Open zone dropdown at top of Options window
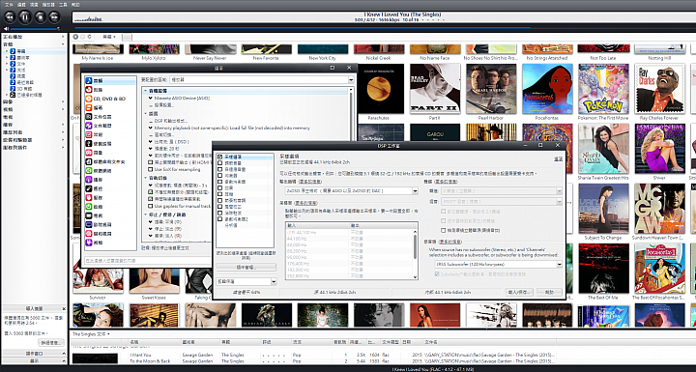This screenshot has width=696, height=372. 351,80
